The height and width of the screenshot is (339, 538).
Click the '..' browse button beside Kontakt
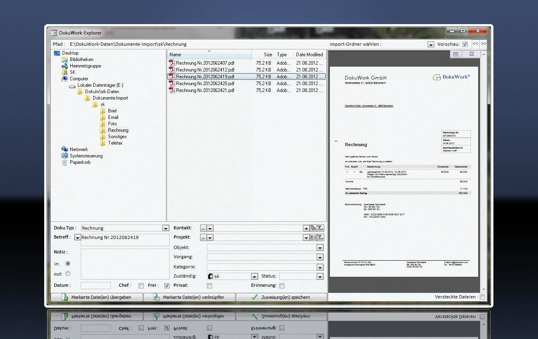tap(203, 228)
